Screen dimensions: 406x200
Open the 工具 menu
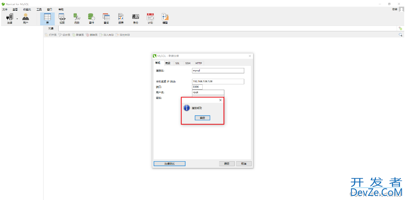point(39,10)
